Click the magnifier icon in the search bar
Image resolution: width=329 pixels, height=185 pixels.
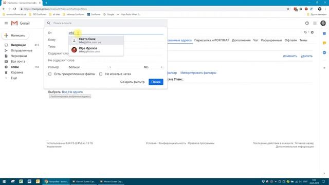pos(49,23)
